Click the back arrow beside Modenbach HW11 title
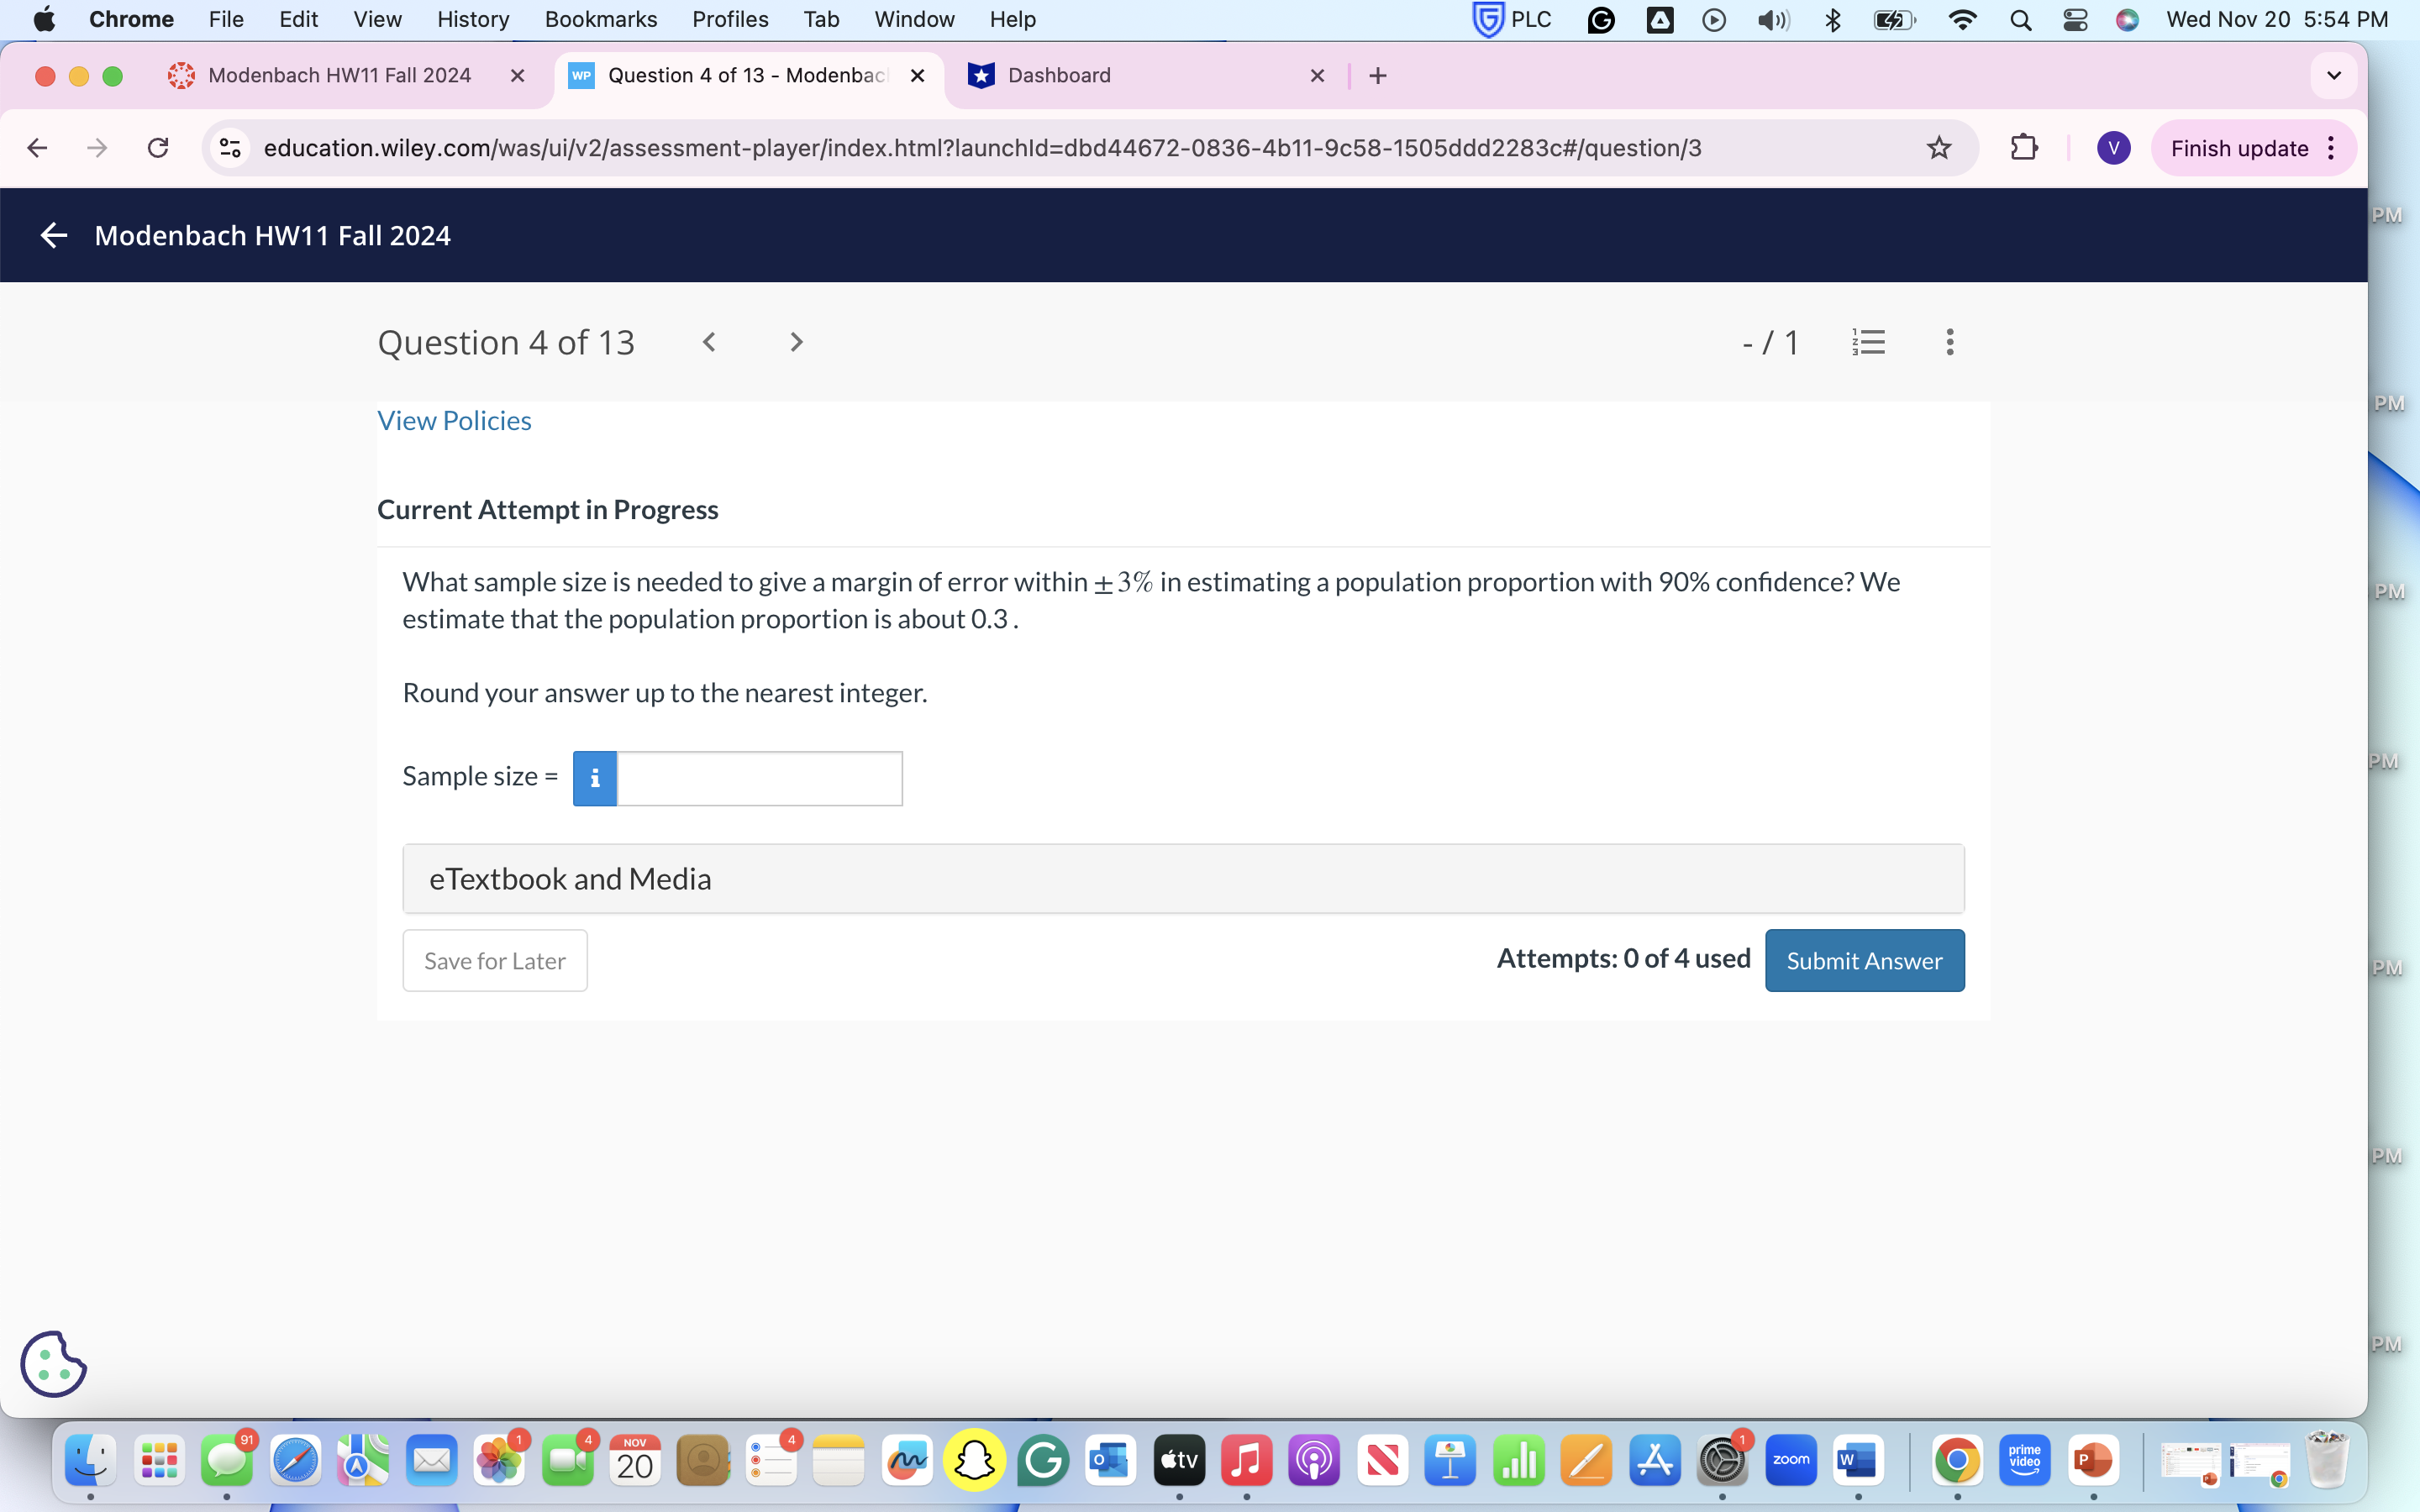This screenshot has width=2420, height=1512. click(x=54, y=235)
